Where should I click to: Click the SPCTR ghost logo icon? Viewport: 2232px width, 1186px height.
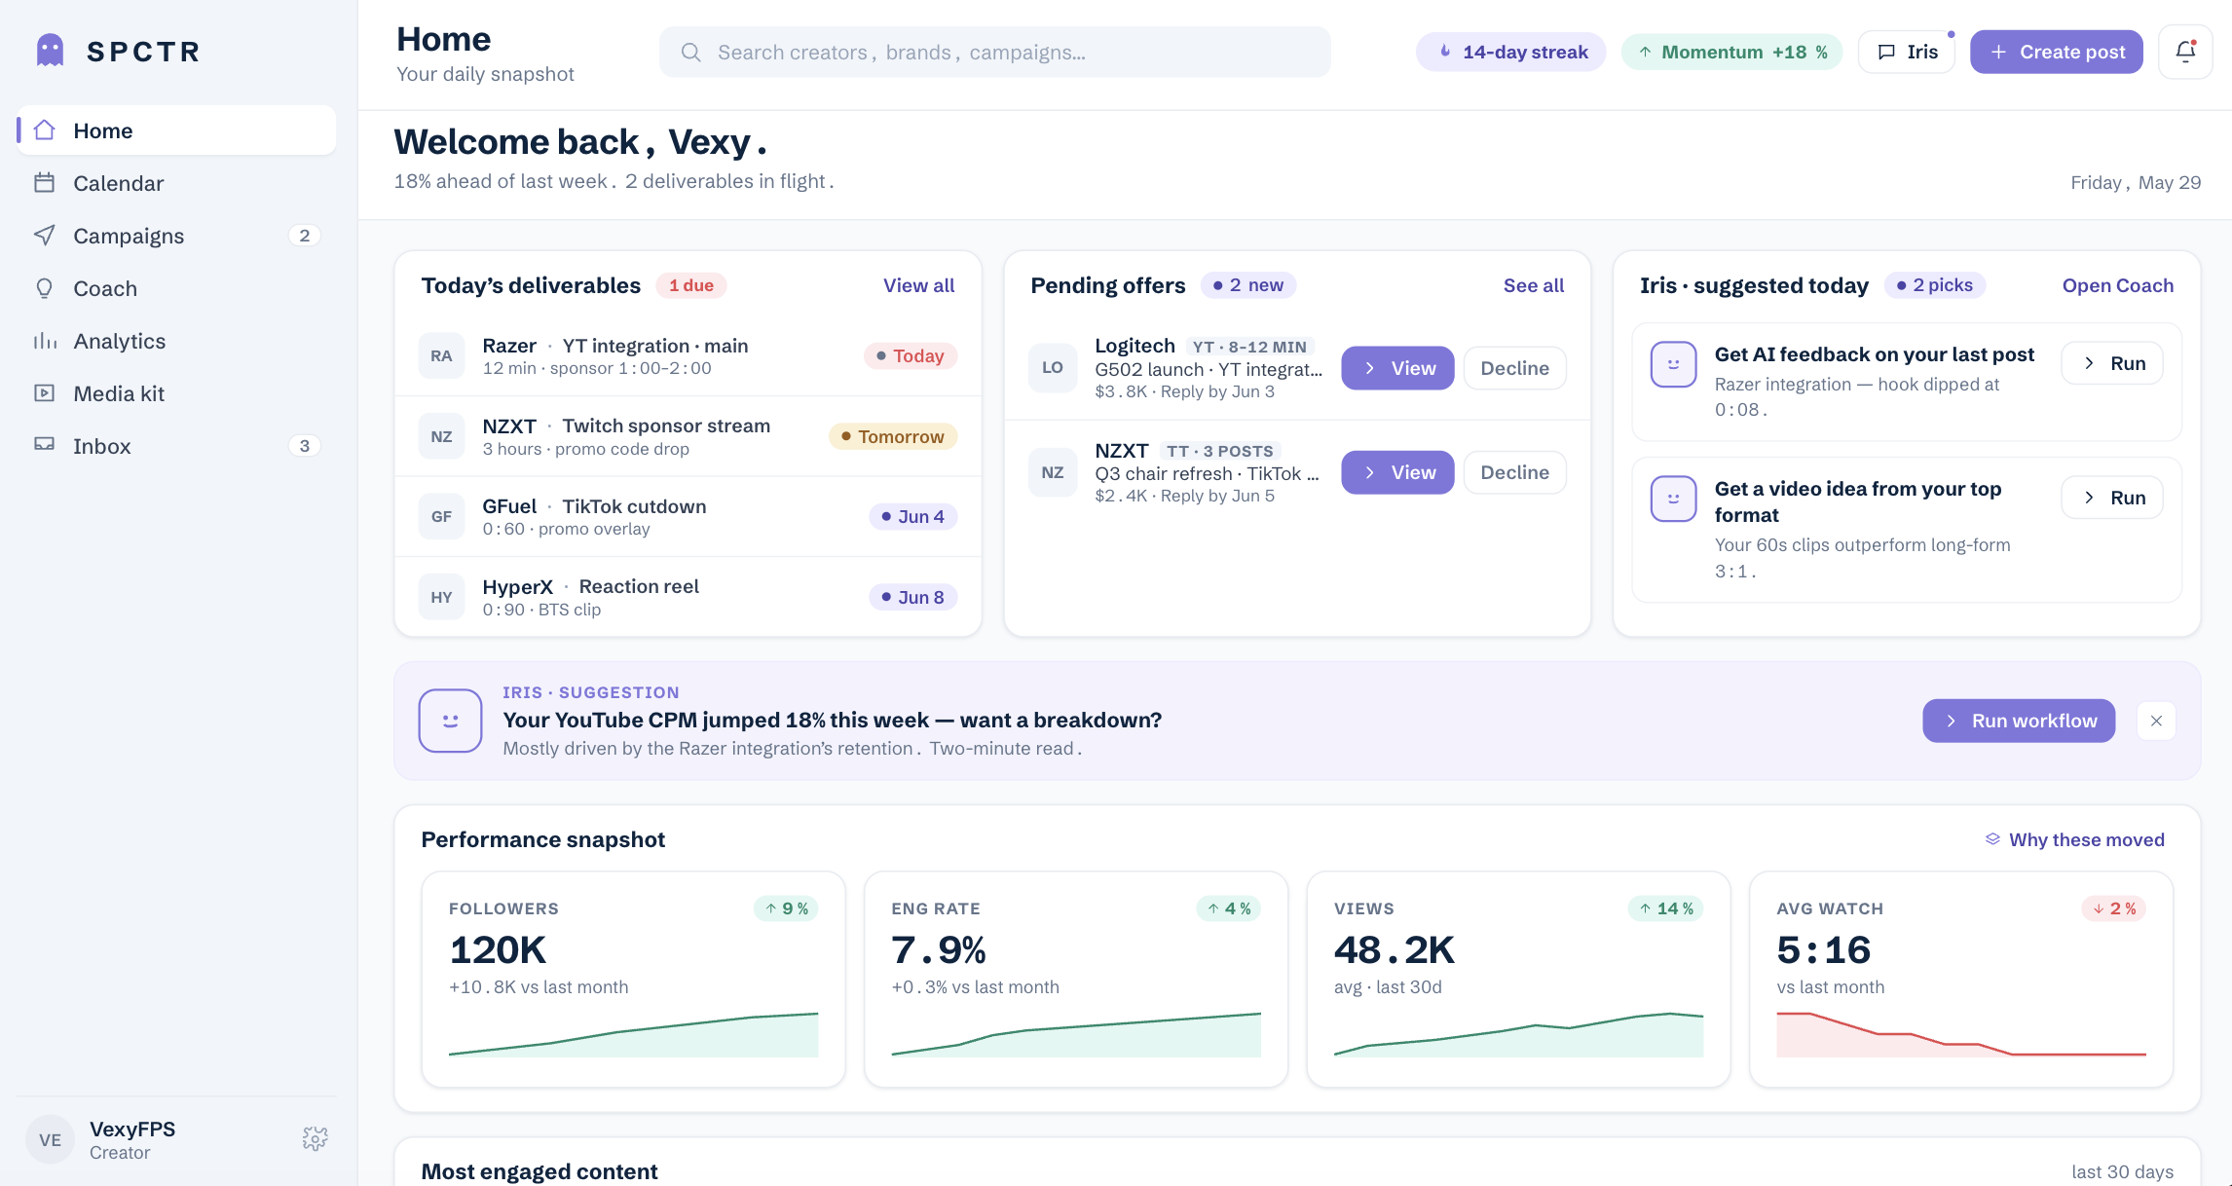coord(50,51)
